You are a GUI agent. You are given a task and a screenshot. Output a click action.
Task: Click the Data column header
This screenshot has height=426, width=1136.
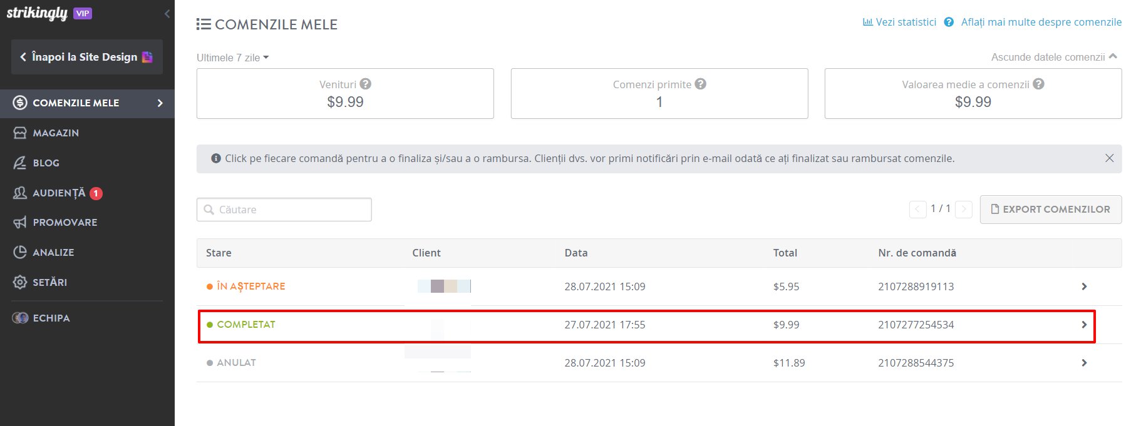[x=576, y=253]
